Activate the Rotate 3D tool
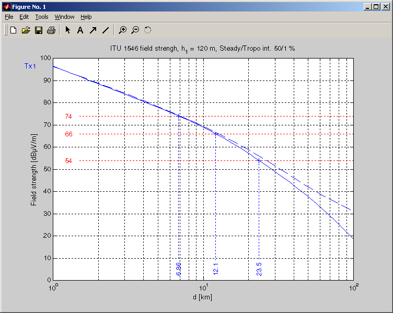Screen dimensions: 393x313 [x=147, y=30]
